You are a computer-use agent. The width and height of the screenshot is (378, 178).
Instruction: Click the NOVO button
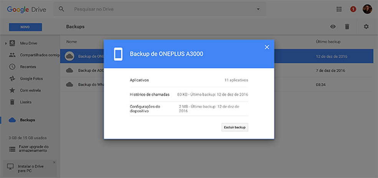[x=25, y=27]
